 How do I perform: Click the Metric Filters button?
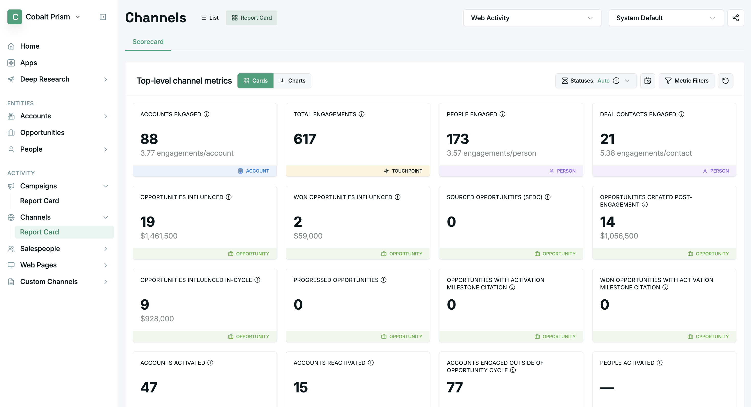click(x=686, y=81)
